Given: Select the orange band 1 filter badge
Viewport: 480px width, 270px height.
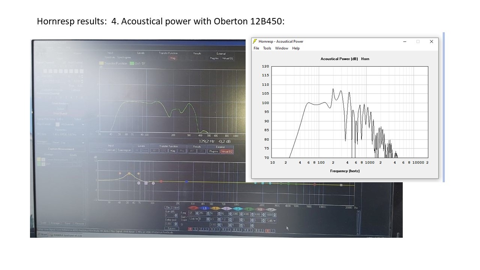Looking at the screenshot, I should coord(216,208).
